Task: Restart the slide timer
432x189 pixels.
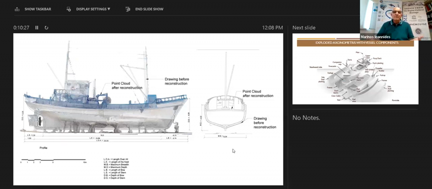Action: coord(46,27)
